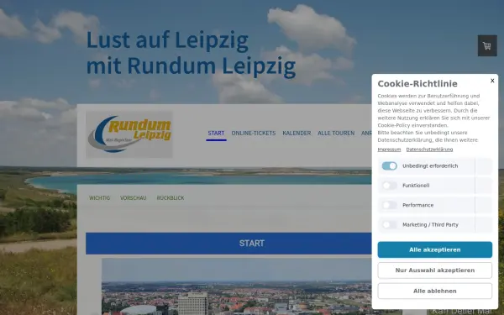Click the Unbedingt erforderlich label
The height and width of the screenshot is (315, 504).
click(430, 165)
